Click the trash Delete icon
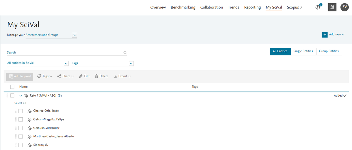This screenshot has height=150, width=352. tap(96, 76)
